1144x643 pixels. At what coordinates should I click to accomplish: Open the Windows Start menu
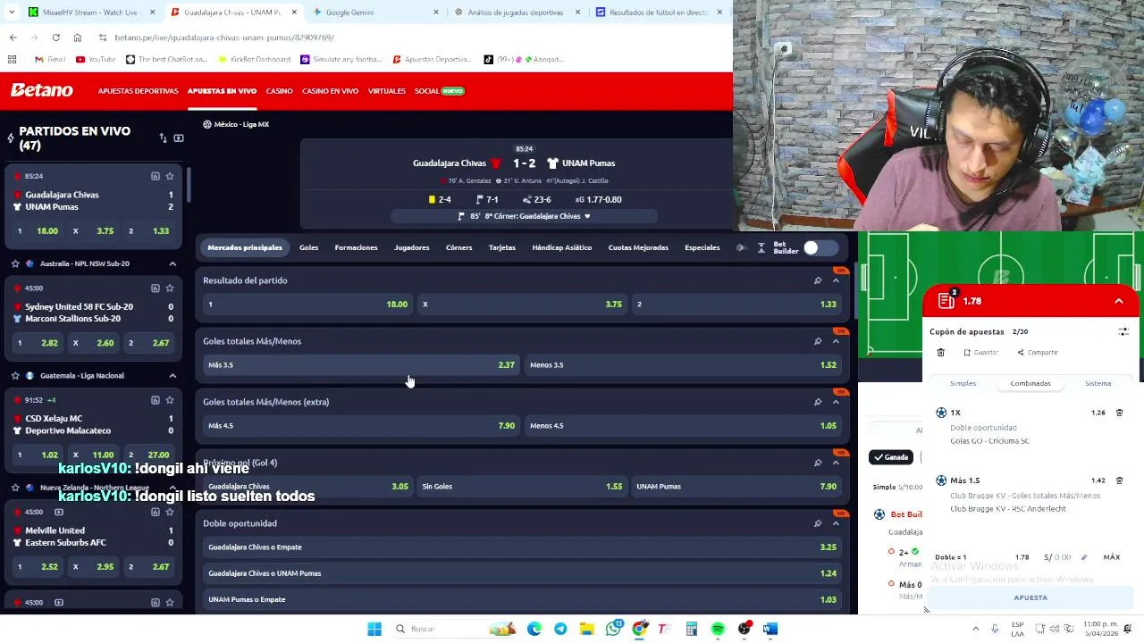374,629
